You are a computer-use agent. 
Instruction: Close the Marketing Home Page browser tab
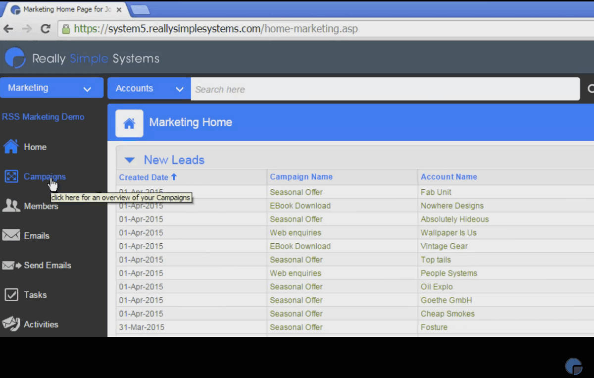119,9
